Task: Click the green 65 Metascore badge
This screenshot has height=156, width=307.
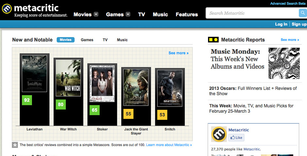Action: click(95, 110)
